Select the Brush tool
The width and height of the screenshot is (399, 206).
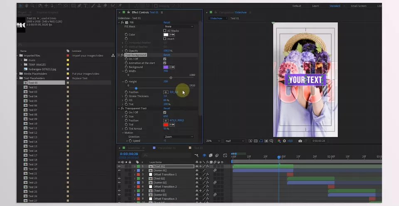[x=94, y=5]
